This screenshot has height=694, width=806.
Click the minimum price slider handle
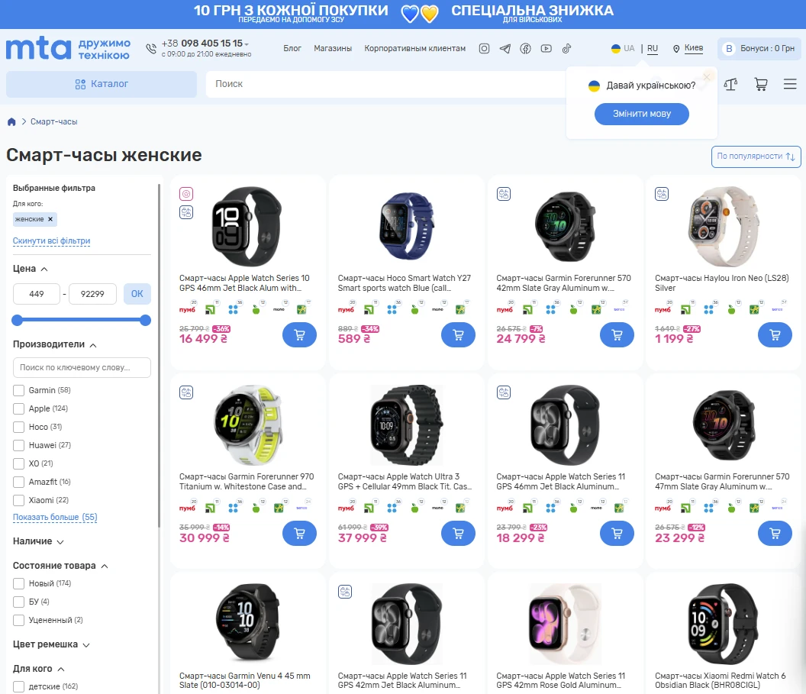tap(17, 320)
